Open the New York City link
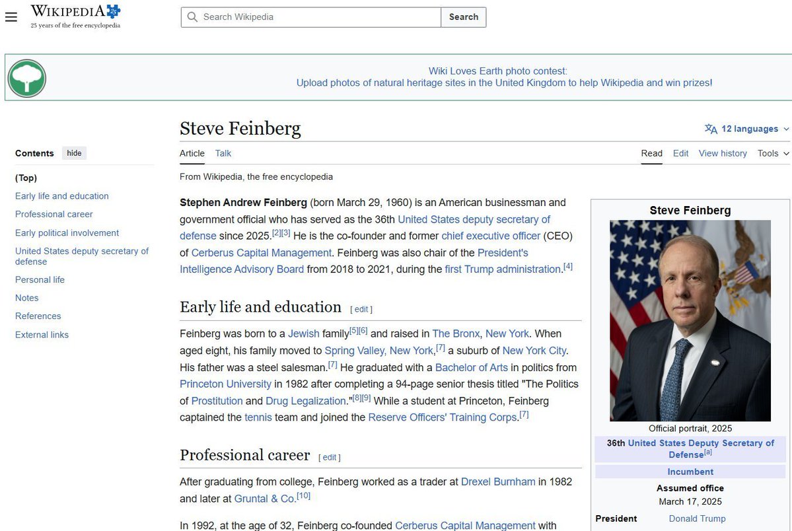792x531 pixels. click(x=534, y=351)
